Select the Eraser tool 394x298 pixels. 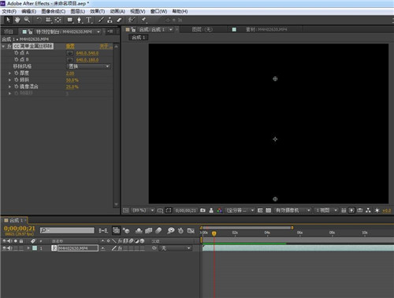(x=119, y=20)
